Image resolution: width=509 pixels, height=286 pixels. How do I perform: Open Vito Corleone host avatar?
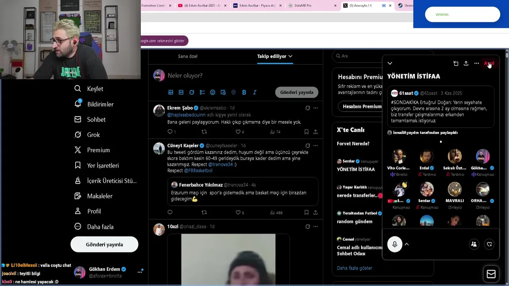click(x=399, y=157)
